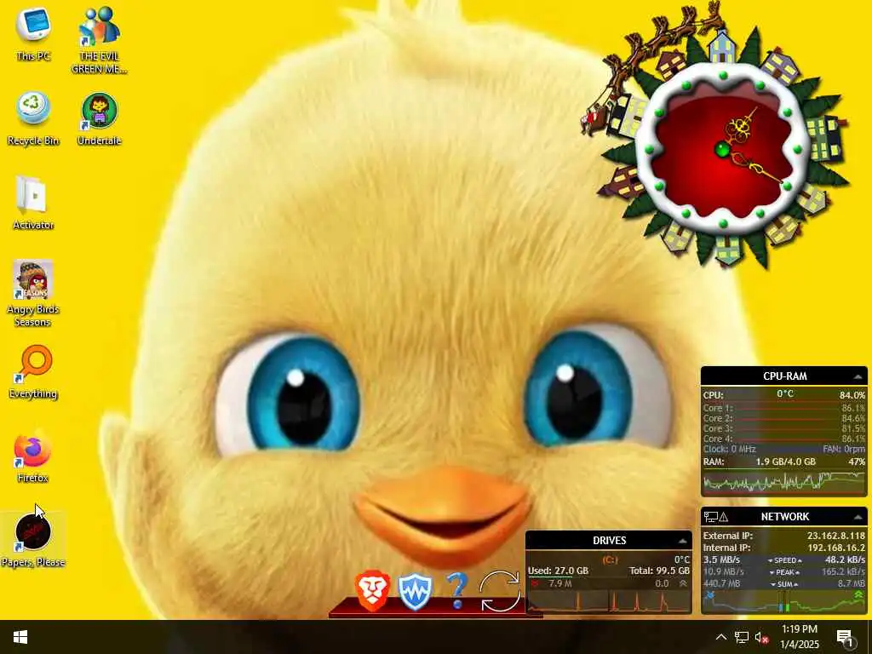872x654 pixels.
Task: Click the PEAK selector in NETWORK gadget
Action: tap(784, 572)
